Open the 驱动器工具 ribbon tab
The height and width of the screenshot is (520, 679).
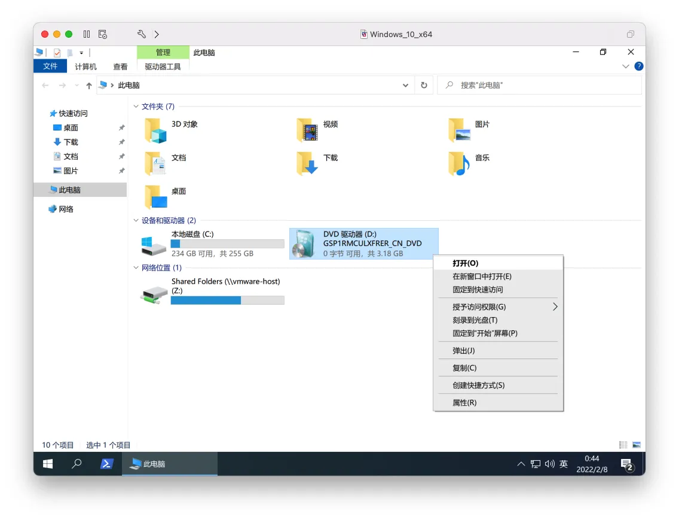pos(163,66)
